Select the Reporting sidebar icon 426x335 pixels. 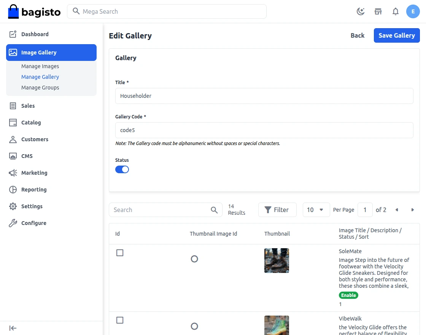(12, 189)
